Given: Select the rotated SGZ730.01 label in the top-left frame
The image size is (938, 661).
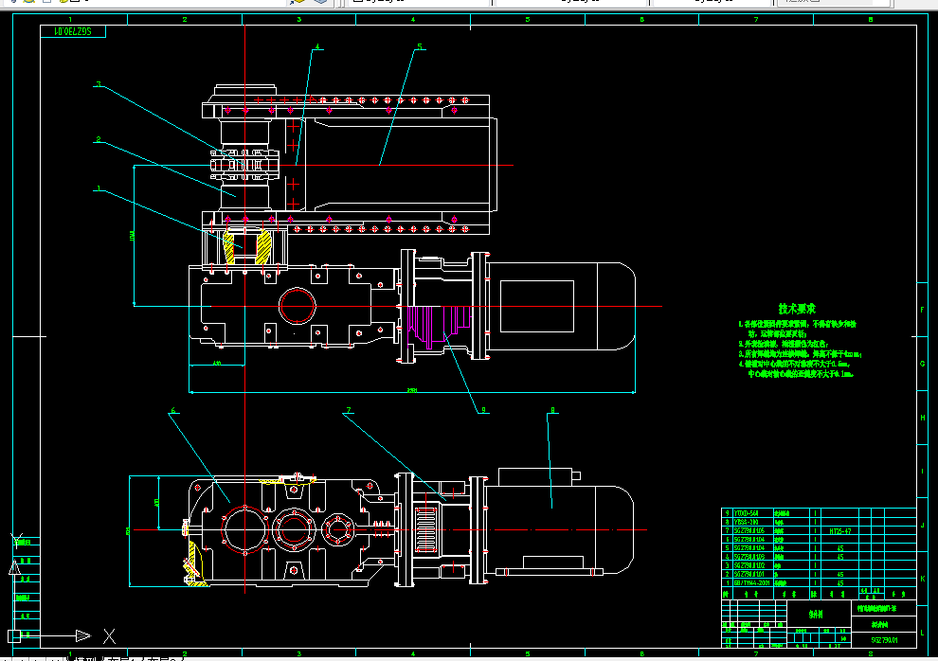Looking at the screenshot, I should (72, 31).
